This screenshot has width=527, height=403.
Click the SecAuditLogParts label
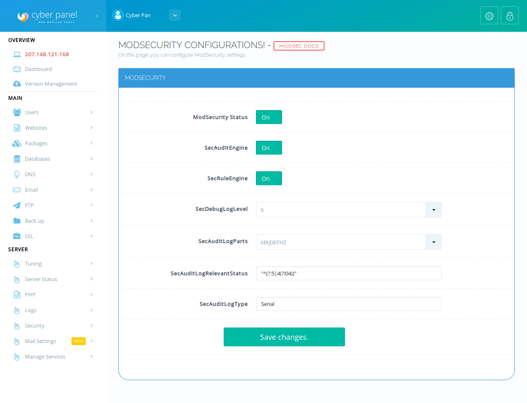[x=223, y=241]
